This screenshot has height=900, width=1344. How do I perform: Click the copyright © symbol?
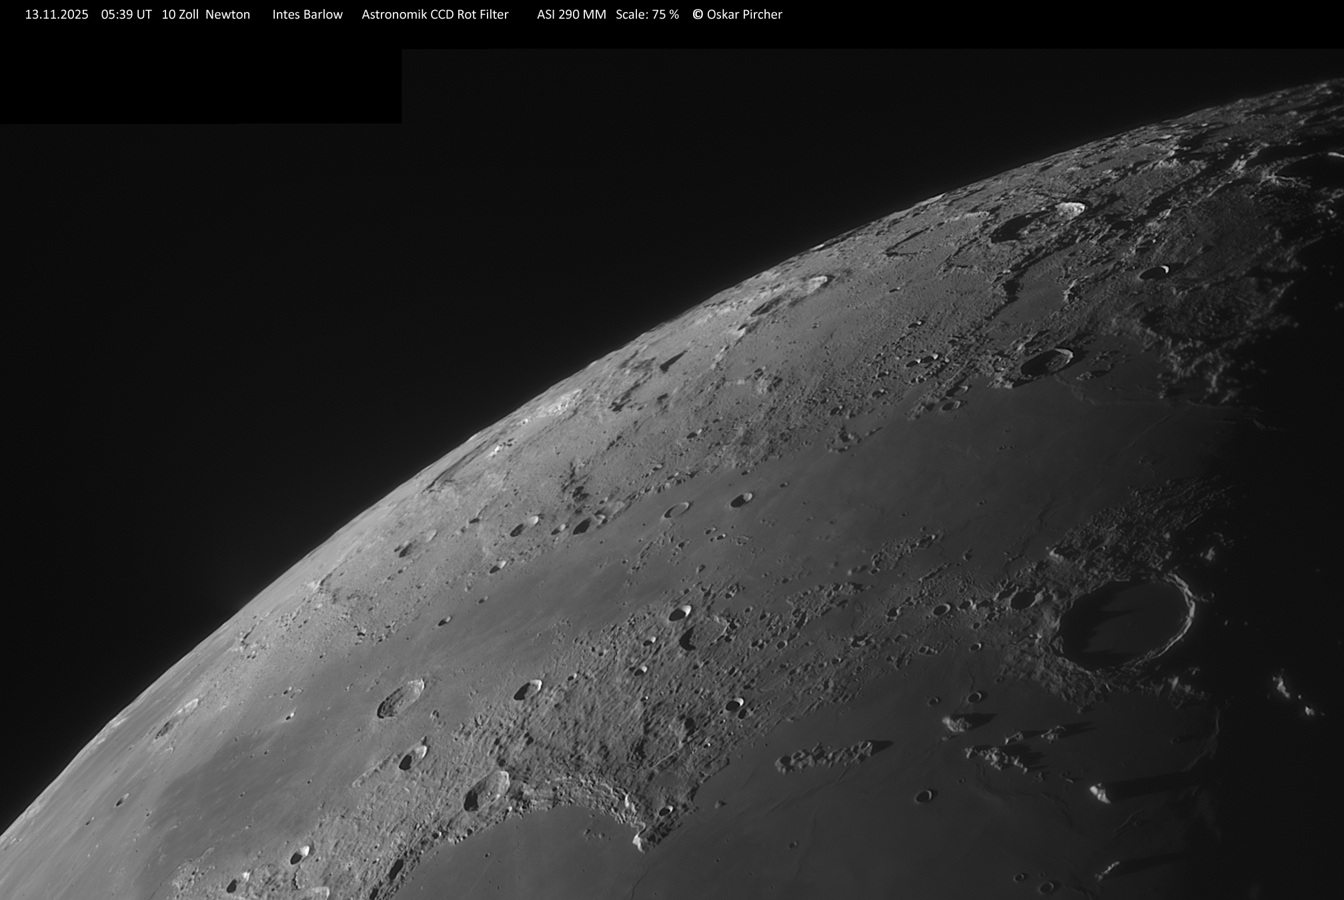[698, 15]
